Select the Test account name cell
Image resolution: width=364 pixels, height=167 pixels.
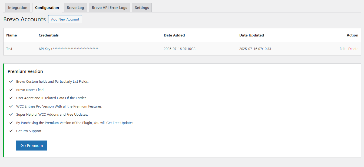(x=9, y=49)
